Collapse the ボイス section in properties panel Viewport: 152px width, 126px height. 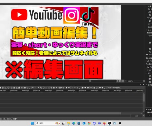(x=146, y=30)
